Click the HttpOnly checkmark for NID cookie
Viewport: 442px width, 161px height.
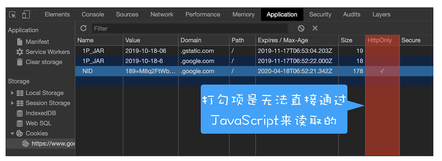(382, 71)
